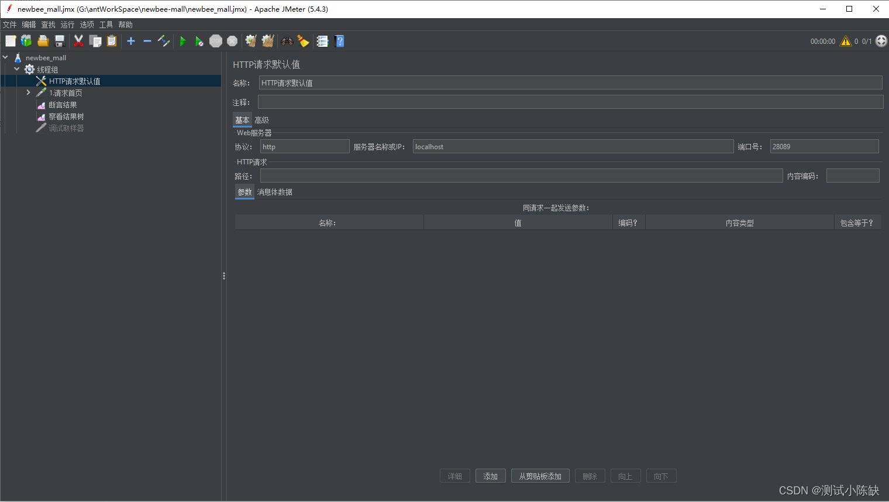
Task: Click the 协议 field containing http
Action: (x=305, y=146)
